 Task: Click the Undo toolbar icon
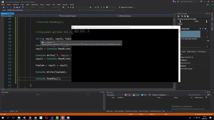23,7
